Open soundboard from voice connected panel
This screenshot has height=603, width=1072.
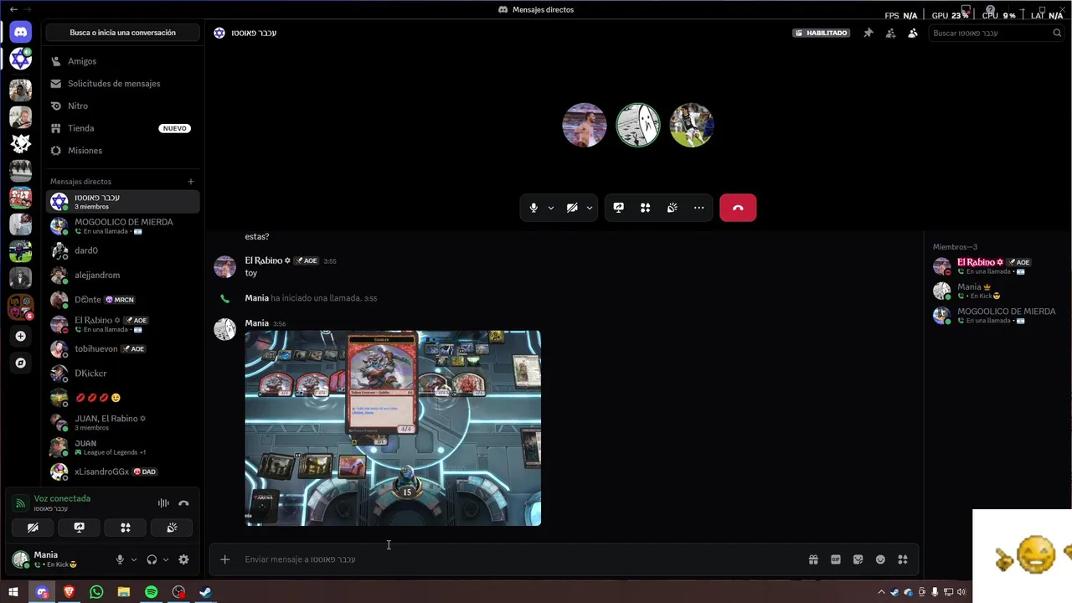[172, 528]
